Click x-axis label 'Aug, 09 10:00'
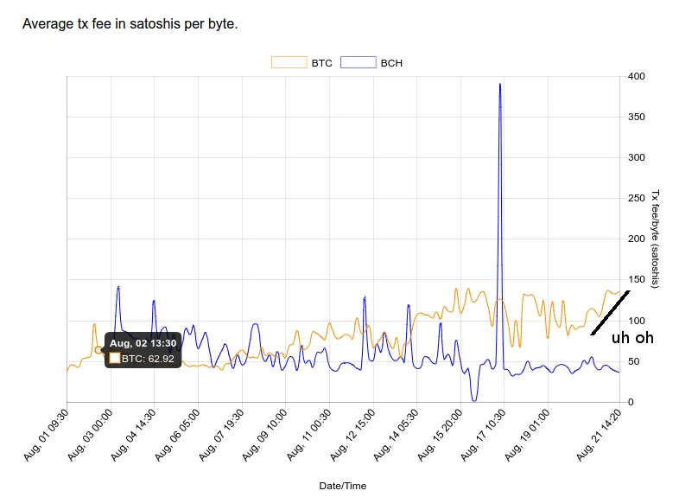The width and height of the screenshot is (679, 497). [264, 435]
